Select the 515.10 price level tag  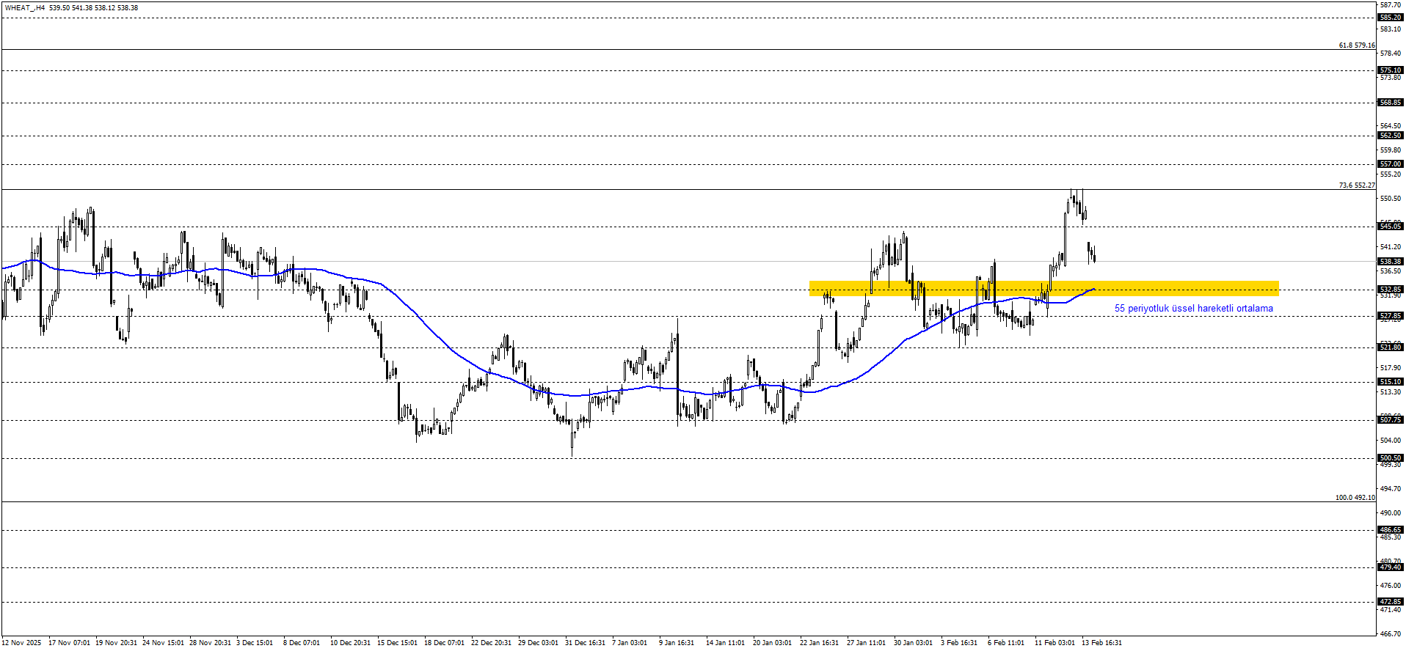click(x=1391, y=382)
